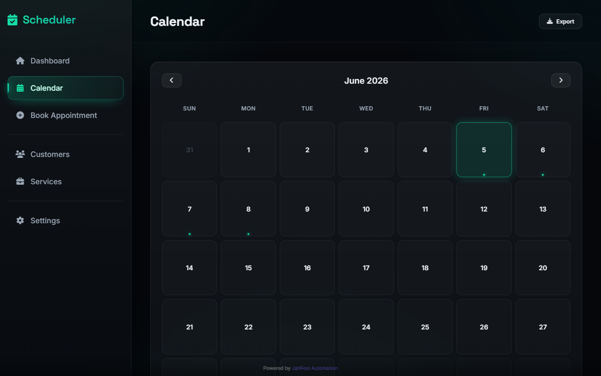Select June 8 day cell
This screenshot has width=601, height=376.
(x=248, y=209)
